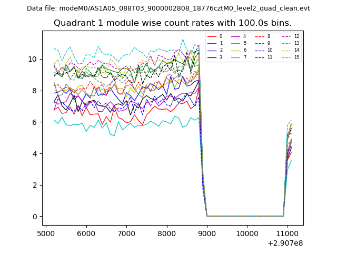Image resolution: width=337 pixels, height=253 pixels.
Task: Click the x-axis tick label 5000
Action: pyautogui.click(x=46, y=233)
